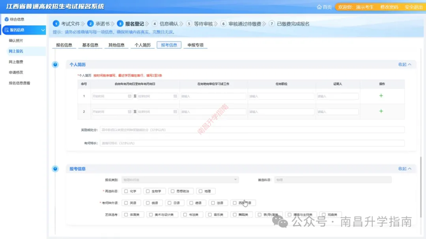Screen dimensions: 426x239
Task: Open calendar for row 1 end date
Action: click(x=175, y=96)
